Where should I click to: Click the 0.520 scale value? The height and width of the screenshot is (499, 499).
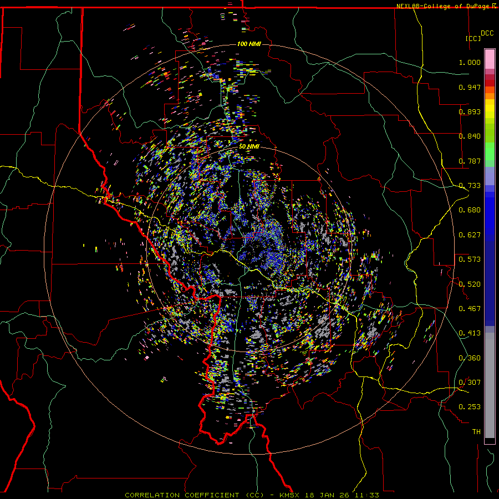pos(470,284)
